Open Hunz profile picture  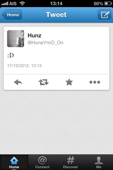tap(16, 39)
